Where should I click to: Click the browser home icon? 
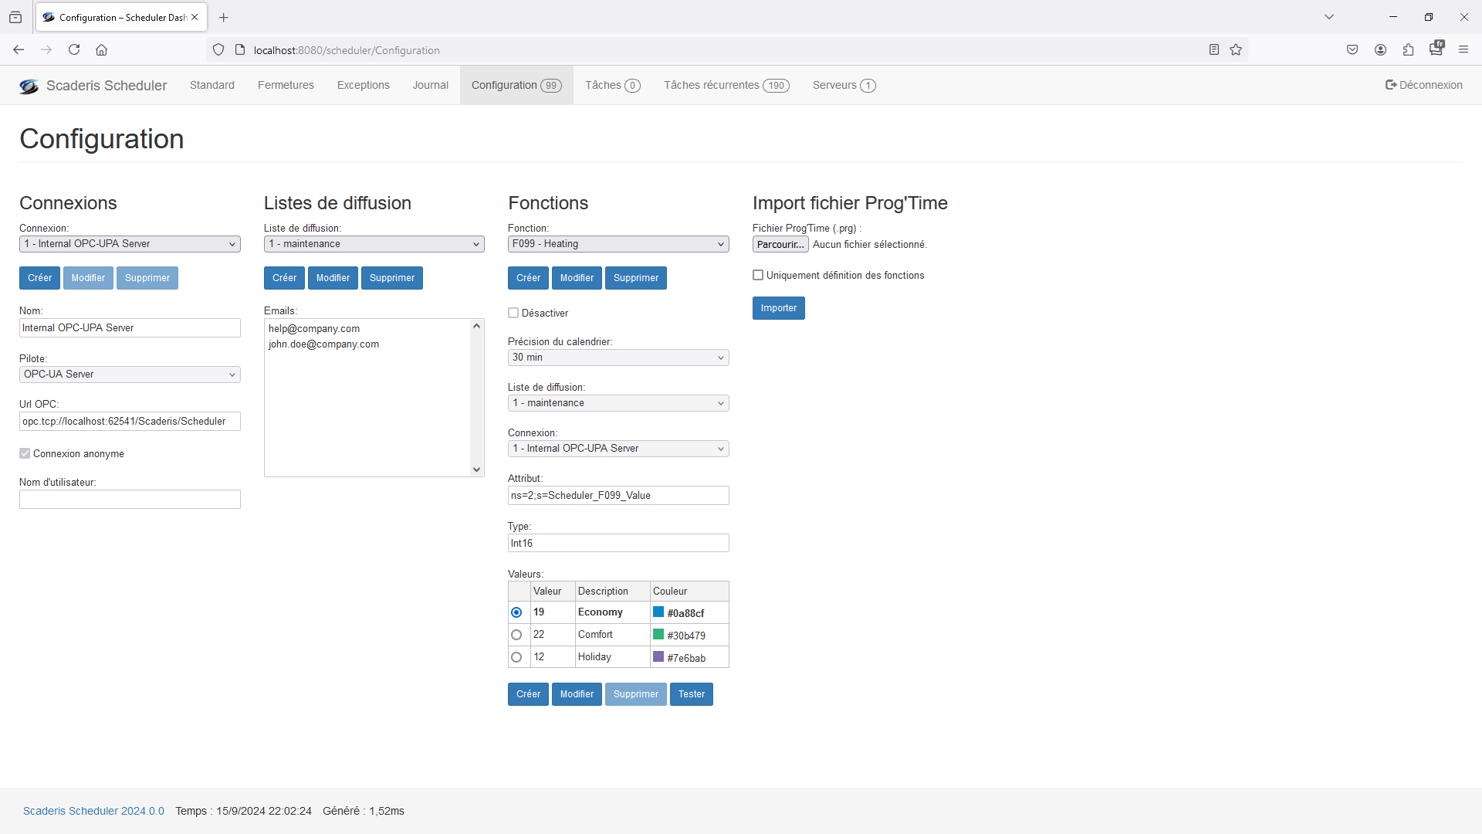(101, 50)
